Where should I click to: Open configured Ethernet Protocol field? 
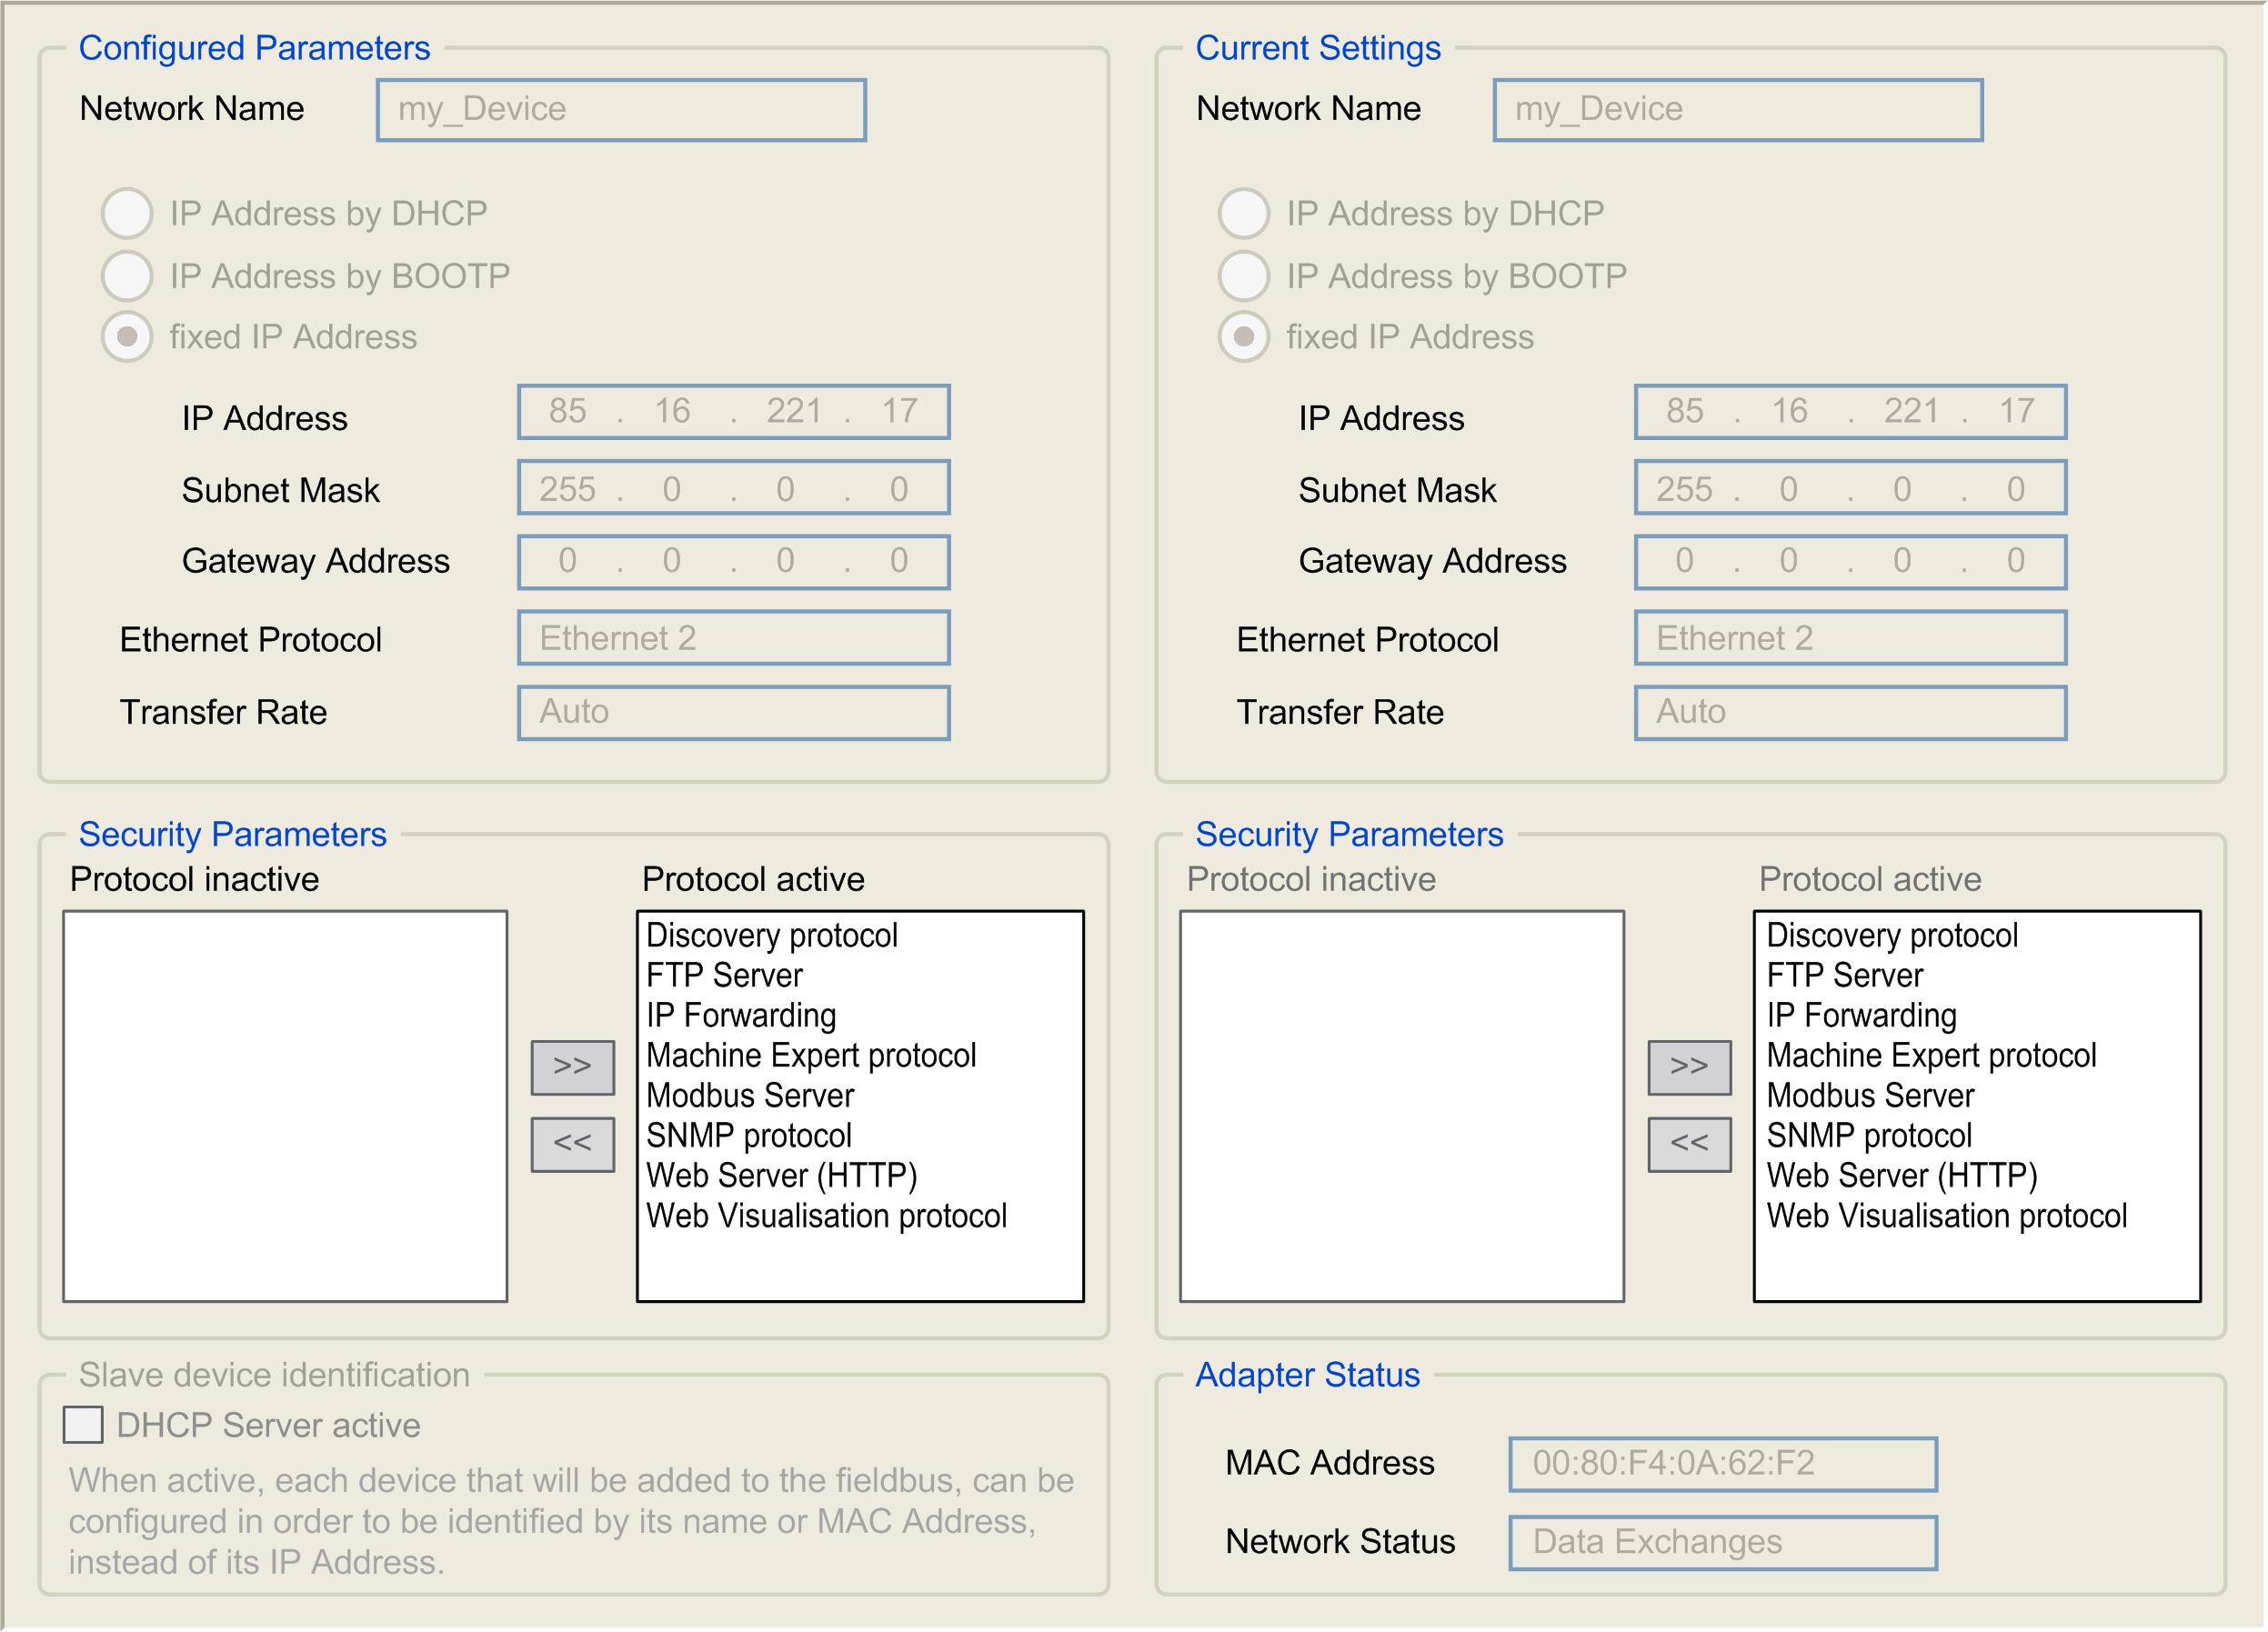pyautogui.click(x=734, y=638)
